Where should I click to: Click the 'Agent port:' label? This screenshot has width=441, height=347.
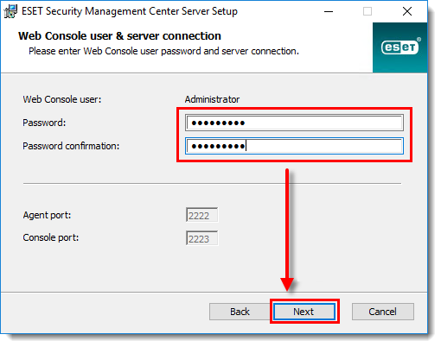47,215
